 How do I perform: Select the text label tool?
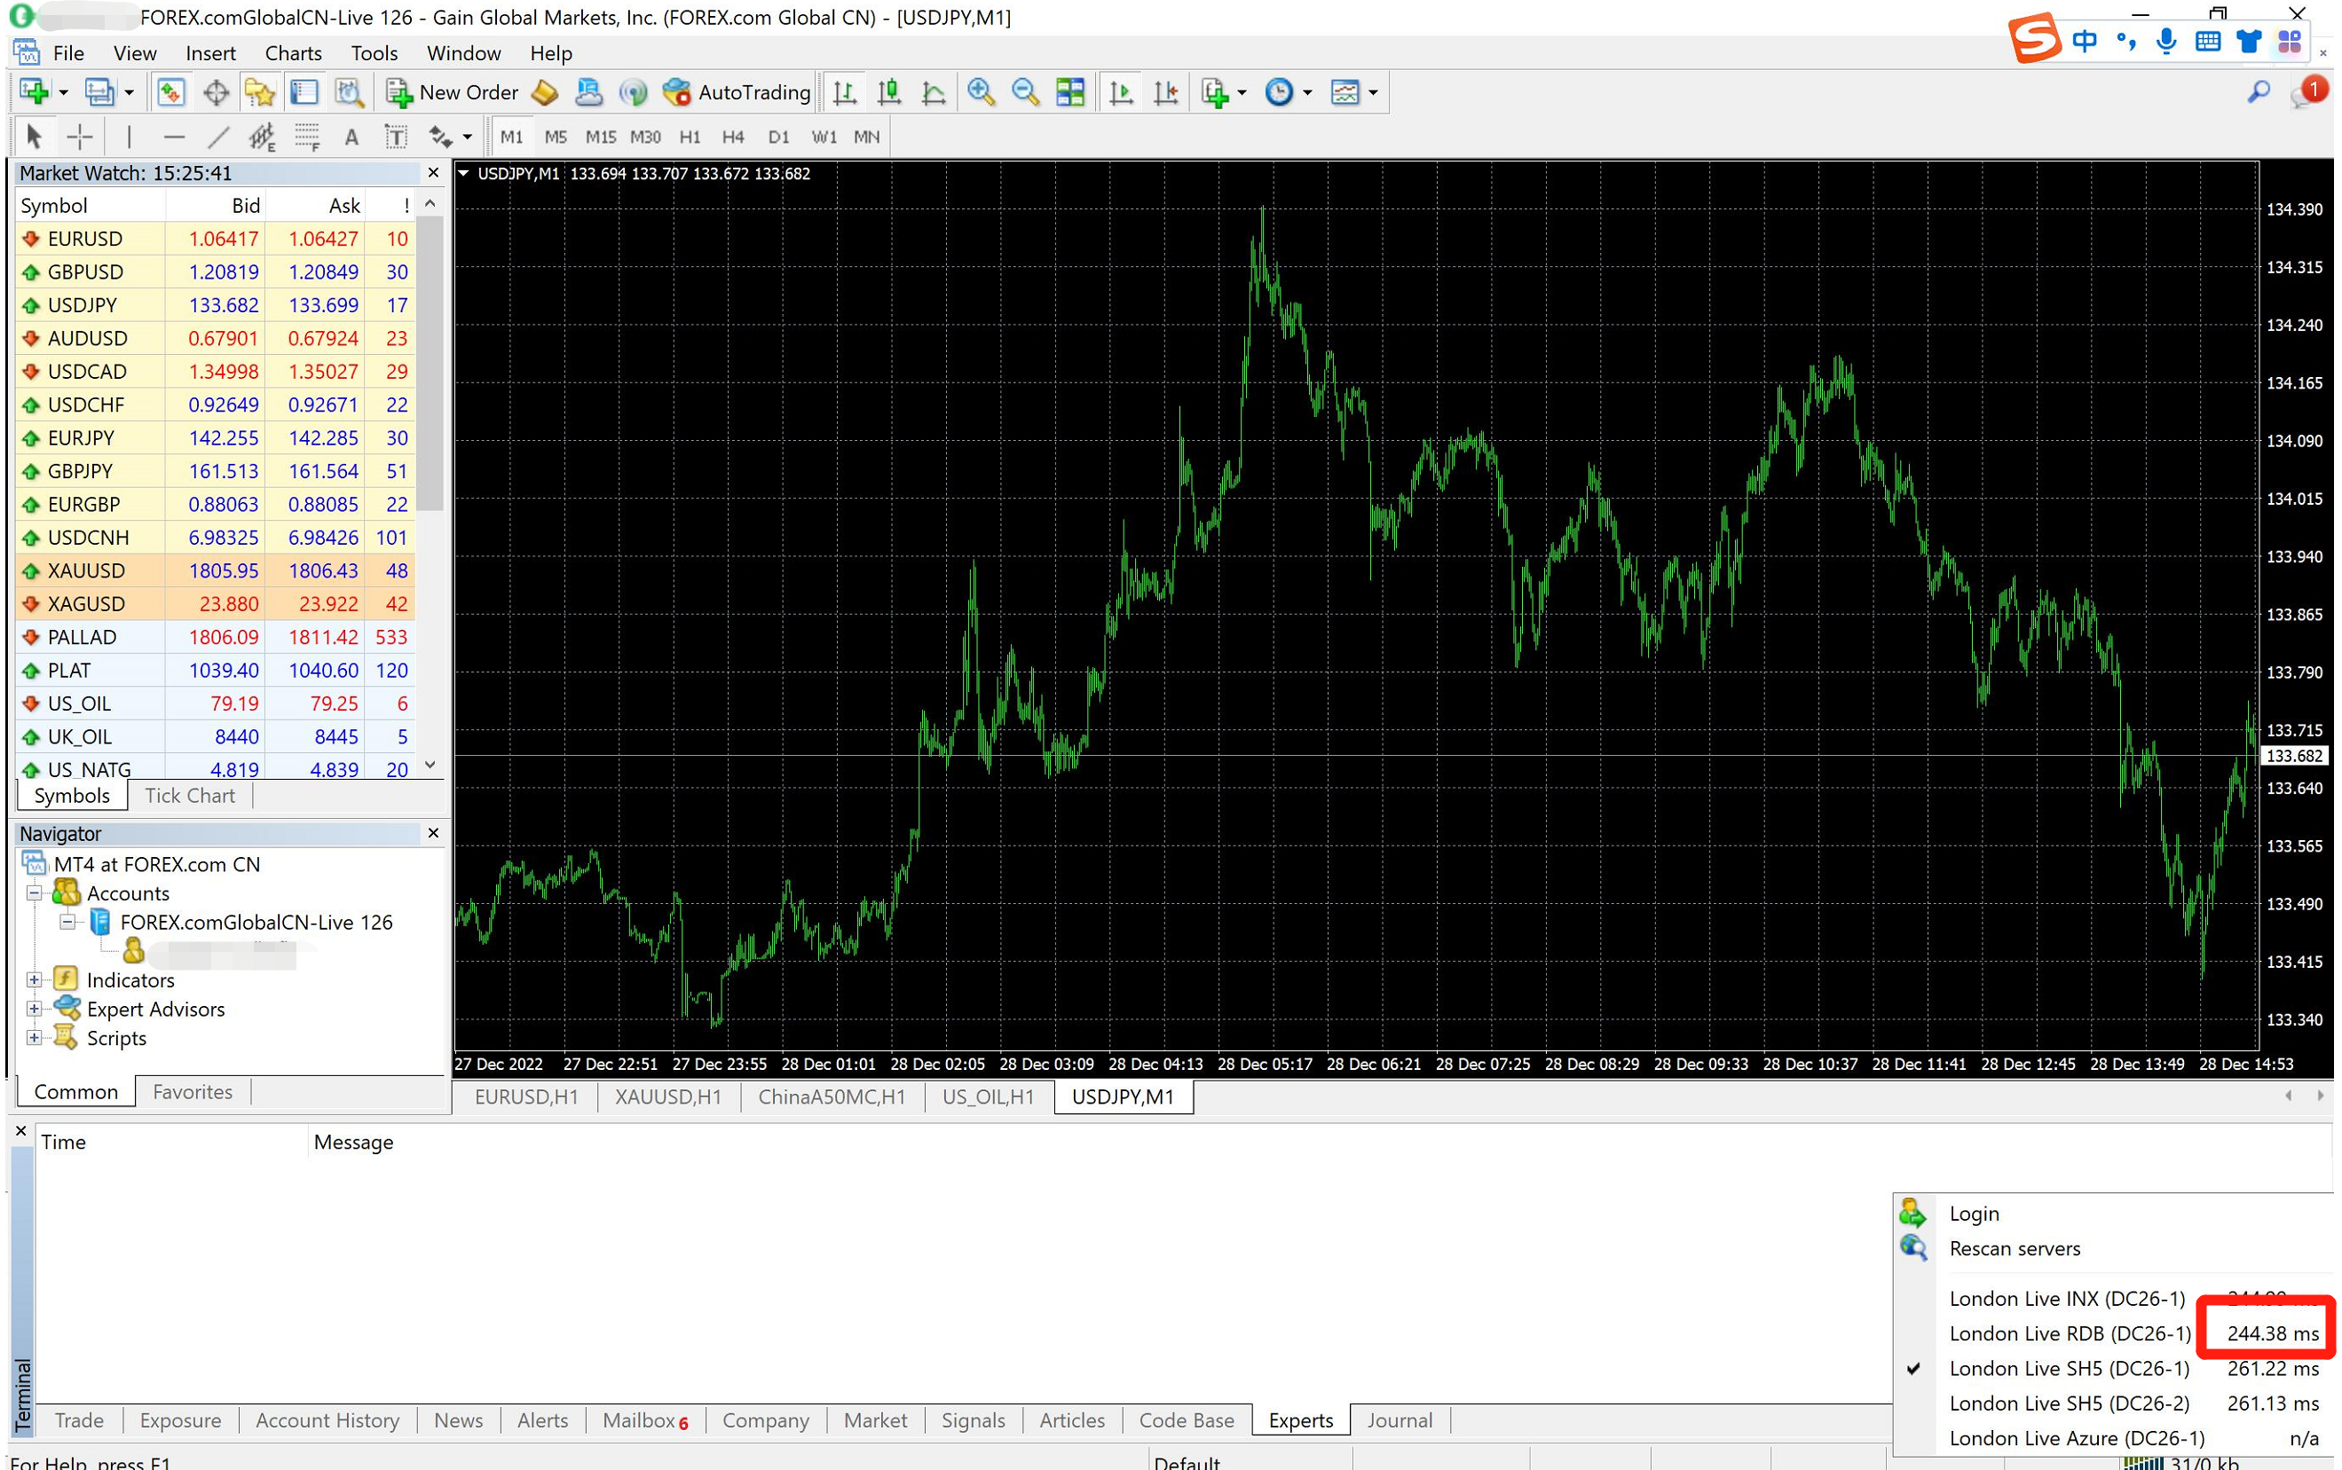(396, 138)
